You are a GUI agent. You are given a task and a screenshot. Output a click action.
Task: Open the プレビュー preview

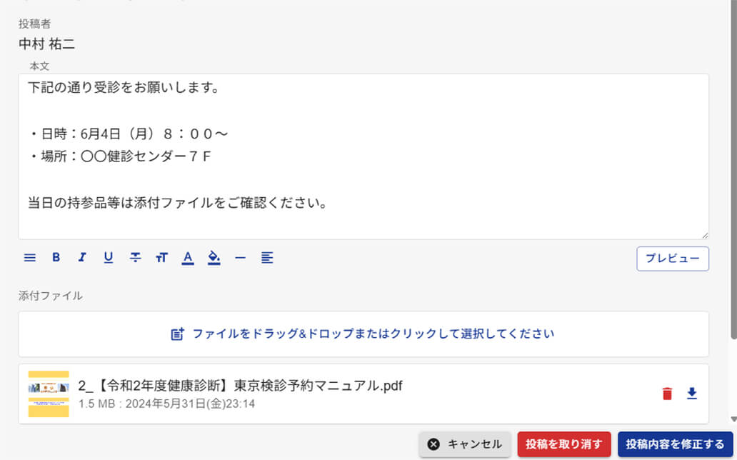click(x=672, y=259)
